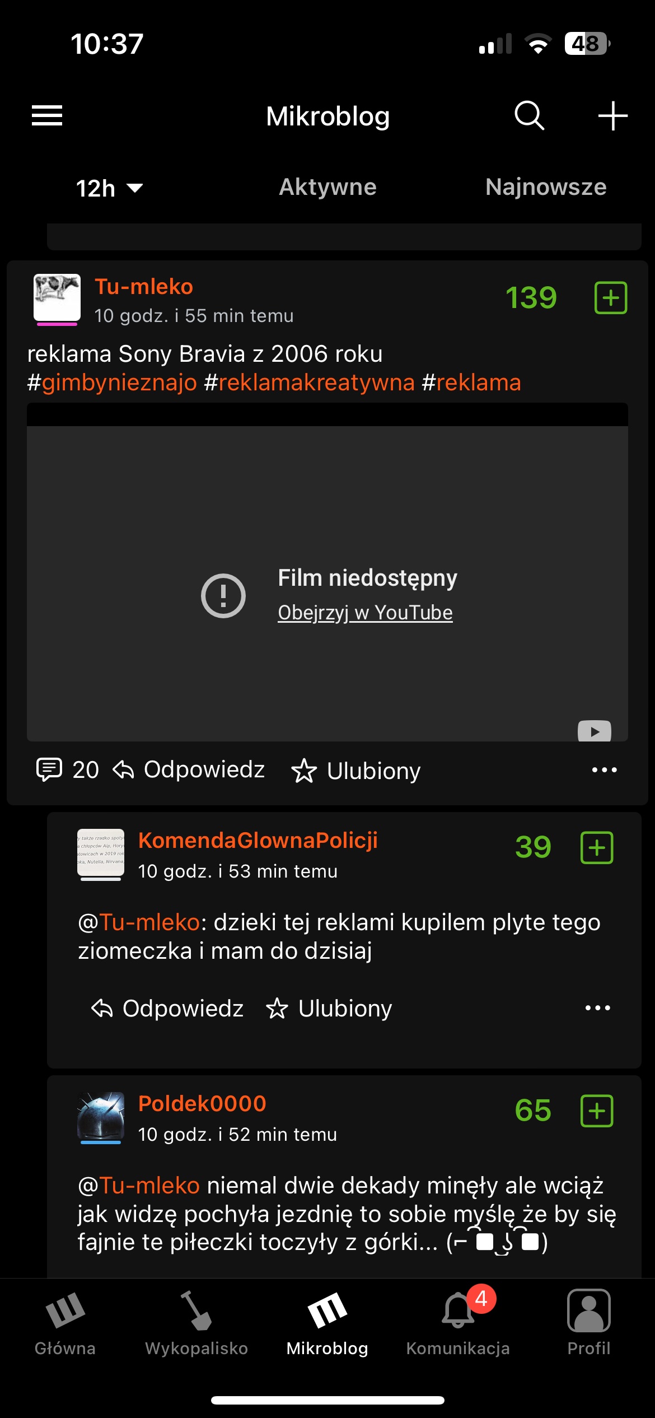Go to Profil tab
Viewport: 655px width, 1418px height.
(x=588, y=1323)
